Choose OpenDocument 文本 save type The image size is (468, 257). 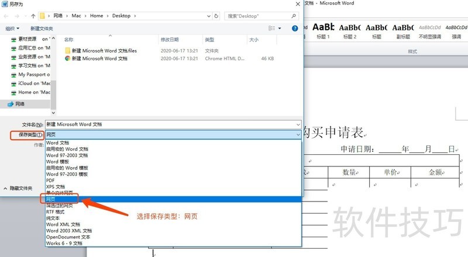coord(173,237)
